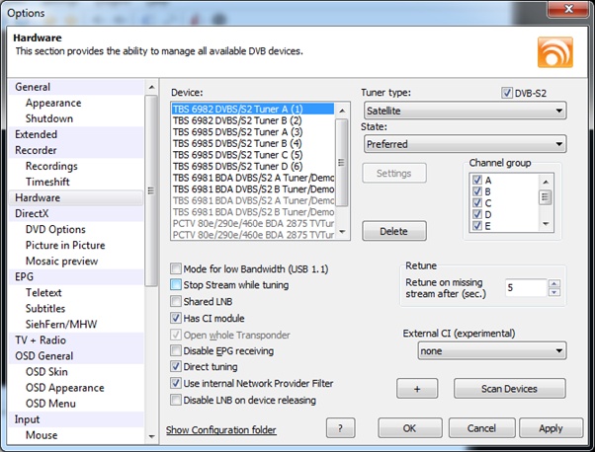Uncheck Has CI module
595x452 pixels.
176,318
